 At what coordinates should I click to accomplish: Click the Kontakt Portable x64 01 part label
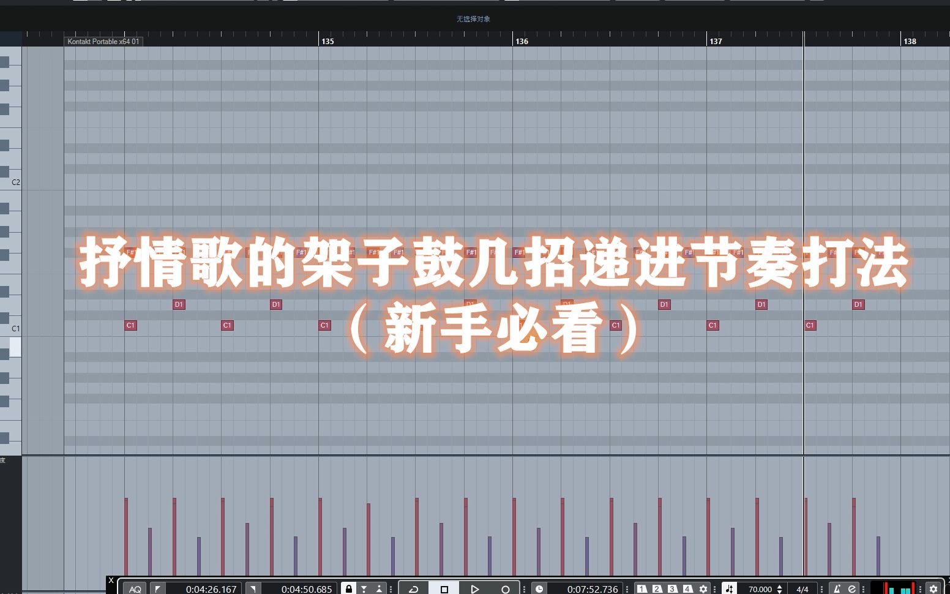pos(103,42)
